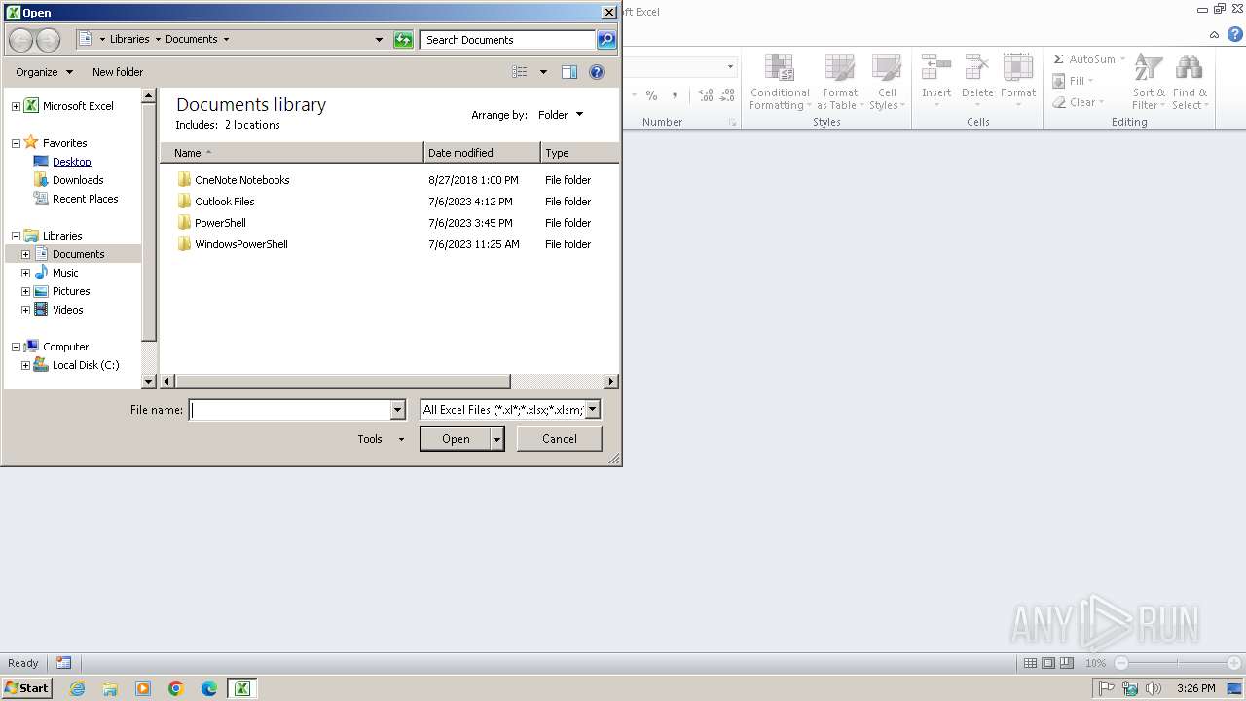The width and height of the screenshot is (1246, 701).
Task: Click the File name input field
Action: tap(289, 410)
